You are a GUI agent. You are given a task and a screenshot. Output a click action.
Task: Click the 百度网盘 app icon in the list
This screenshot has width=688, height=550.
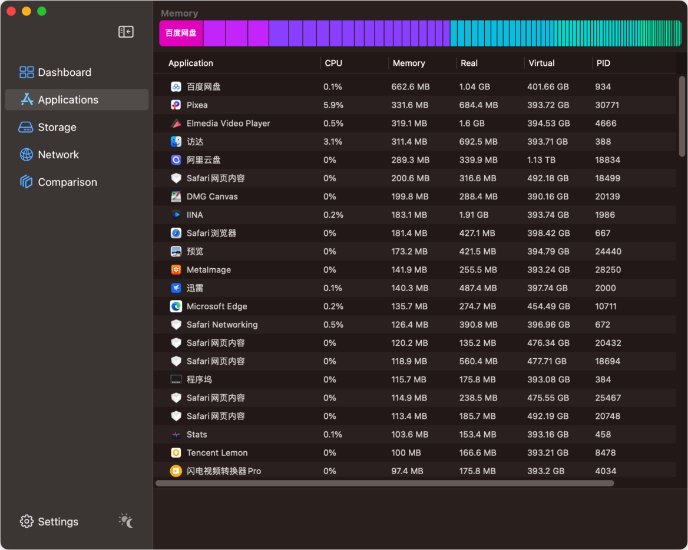point(176,87)
